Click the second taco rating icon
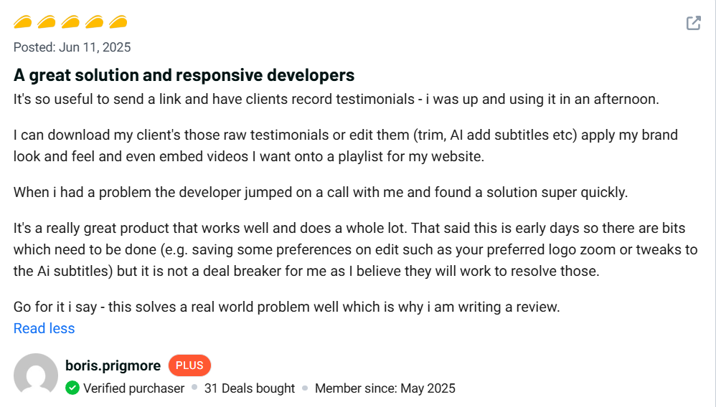This screenshot has width=716, height=407. [x=47, y=22]
